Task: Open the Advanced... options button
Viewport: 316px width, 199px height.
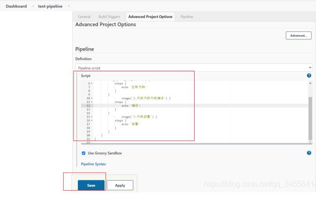Action: click(x=298, y=36)
